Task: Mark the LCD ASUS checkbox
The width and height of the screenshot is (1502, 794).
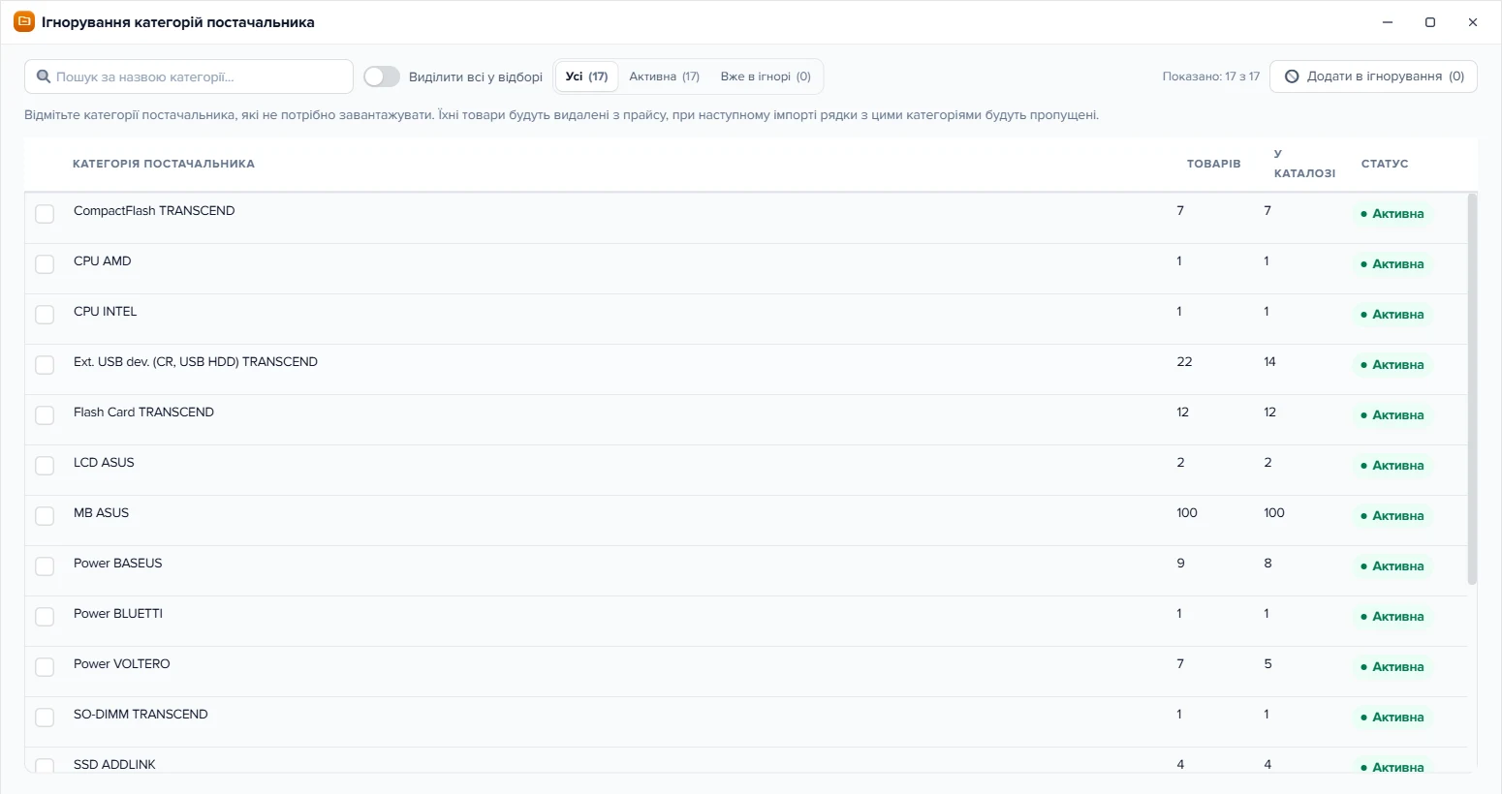Action: tap(45, 466)
